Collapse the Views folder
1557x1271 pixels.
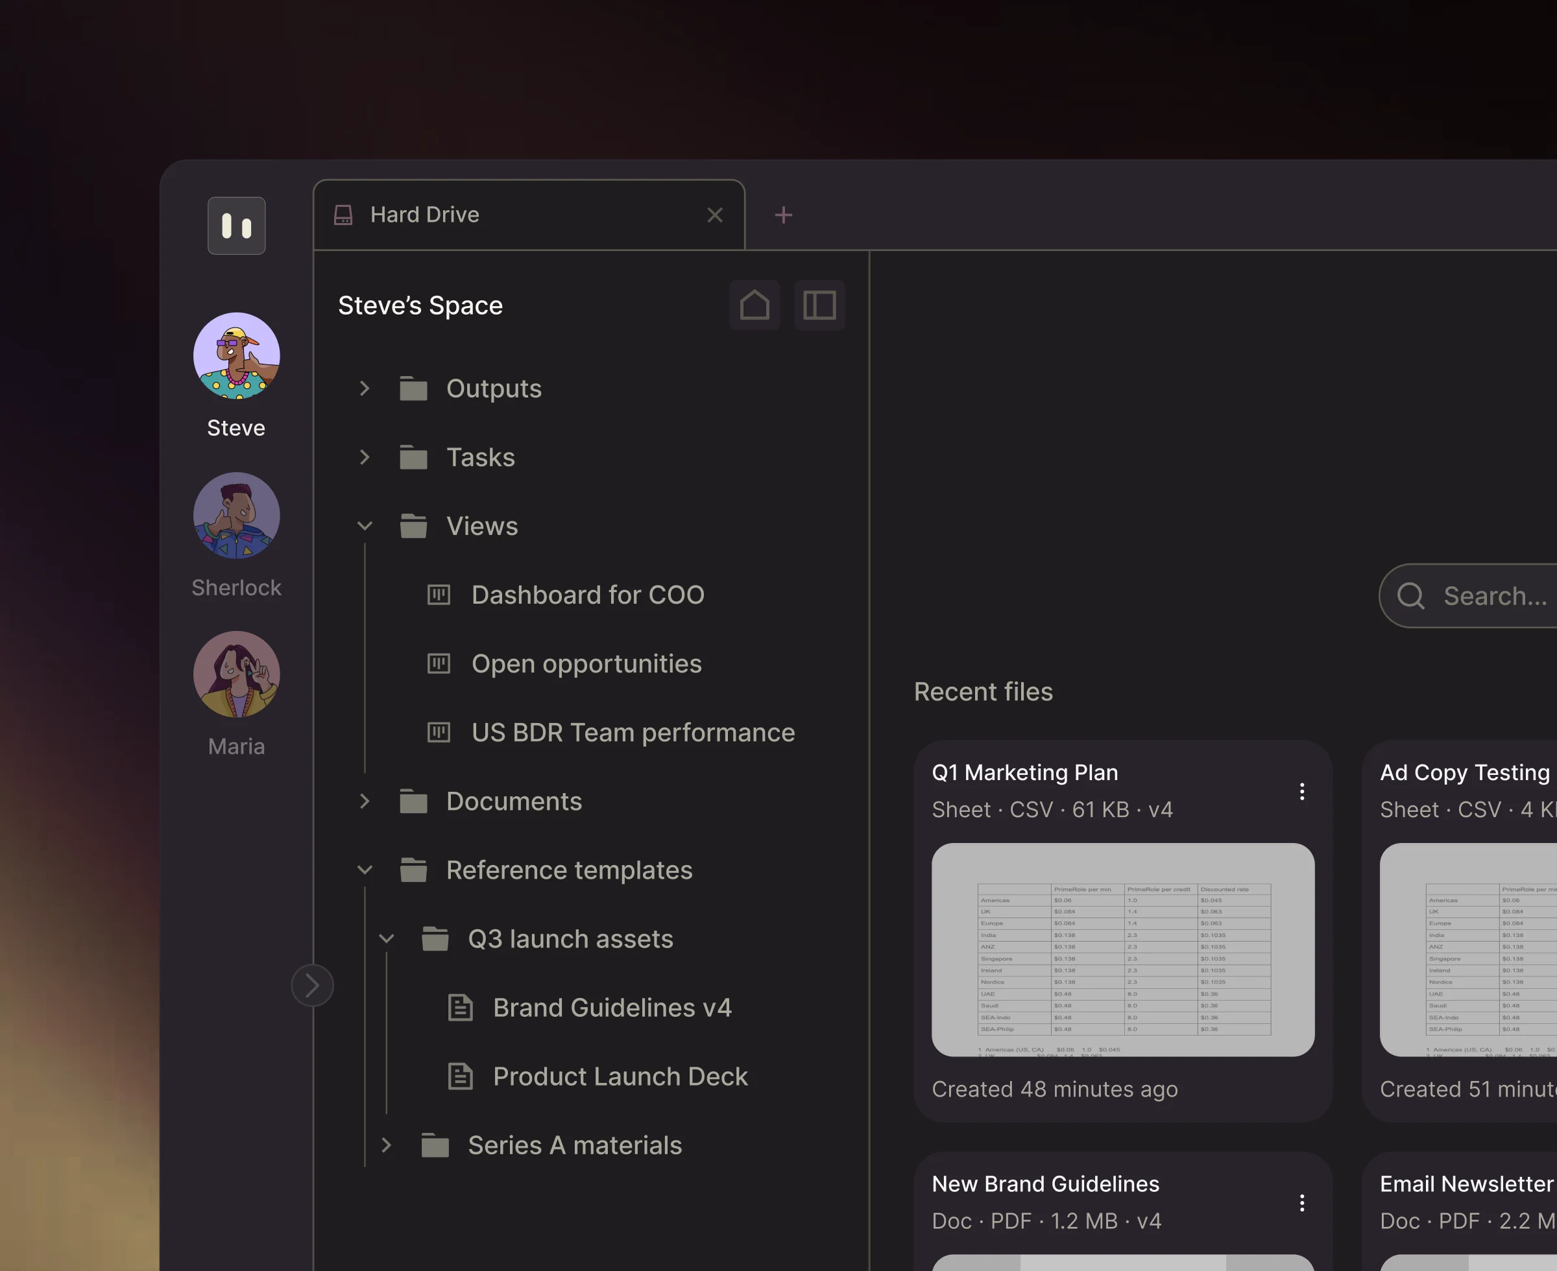[365, 527]
